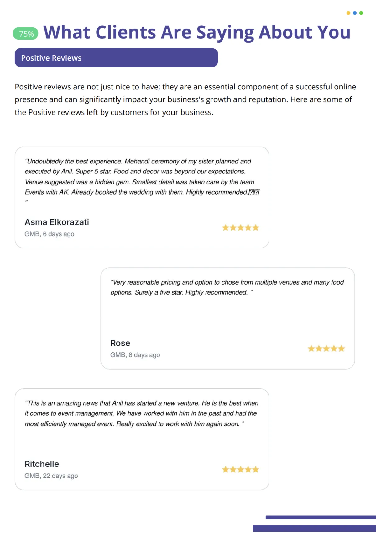Image resolution: width=376 pixels, height=533 pixels.
Task: Open reviewer name Asma Elkorazati
Action: tap(57, 222)
